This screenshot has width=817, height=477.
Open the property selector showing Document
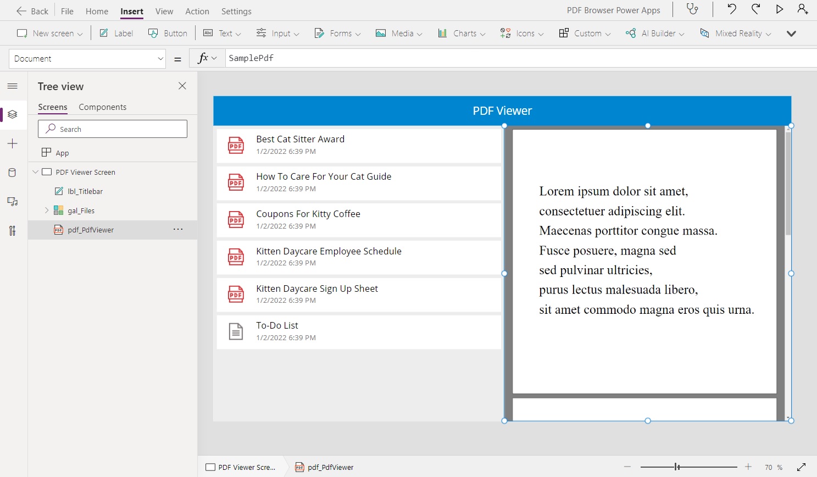[x=87, y=58]
